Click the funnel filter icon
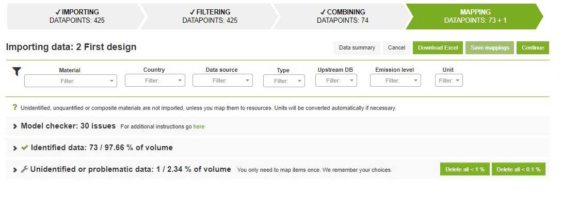Image resolution: width=562 pixels, height=210 pixels. pyautogui.click(x=17, y=71)
